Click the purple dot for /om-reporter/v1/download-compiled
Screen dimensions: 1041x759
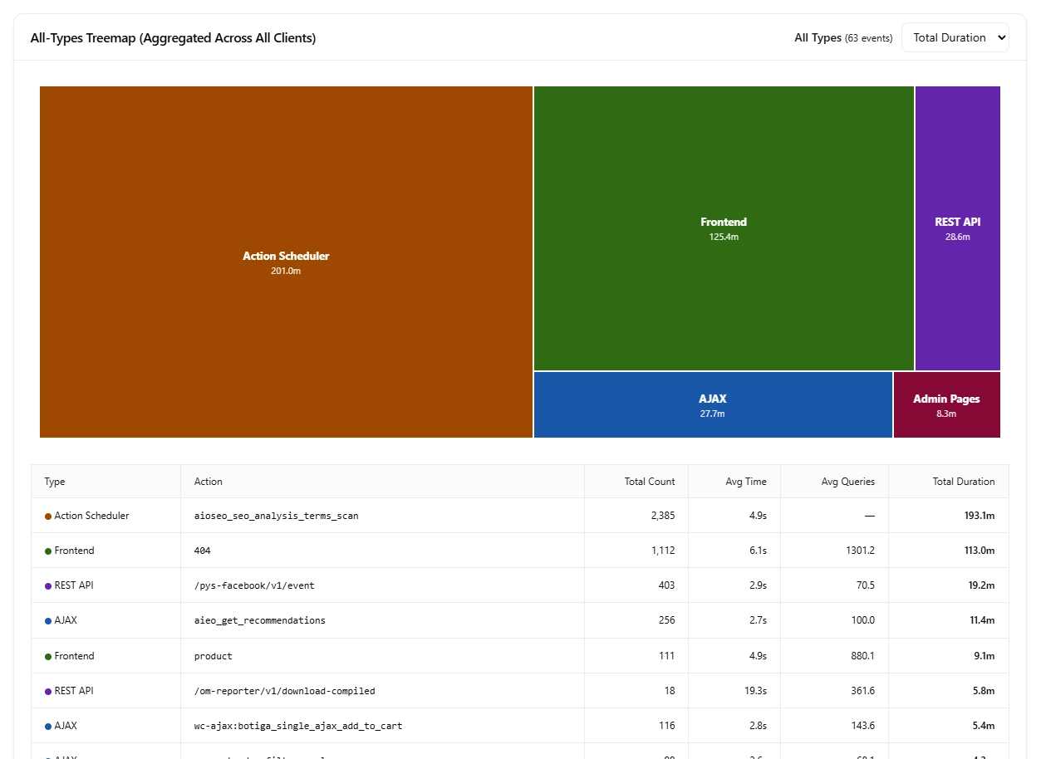47,690
